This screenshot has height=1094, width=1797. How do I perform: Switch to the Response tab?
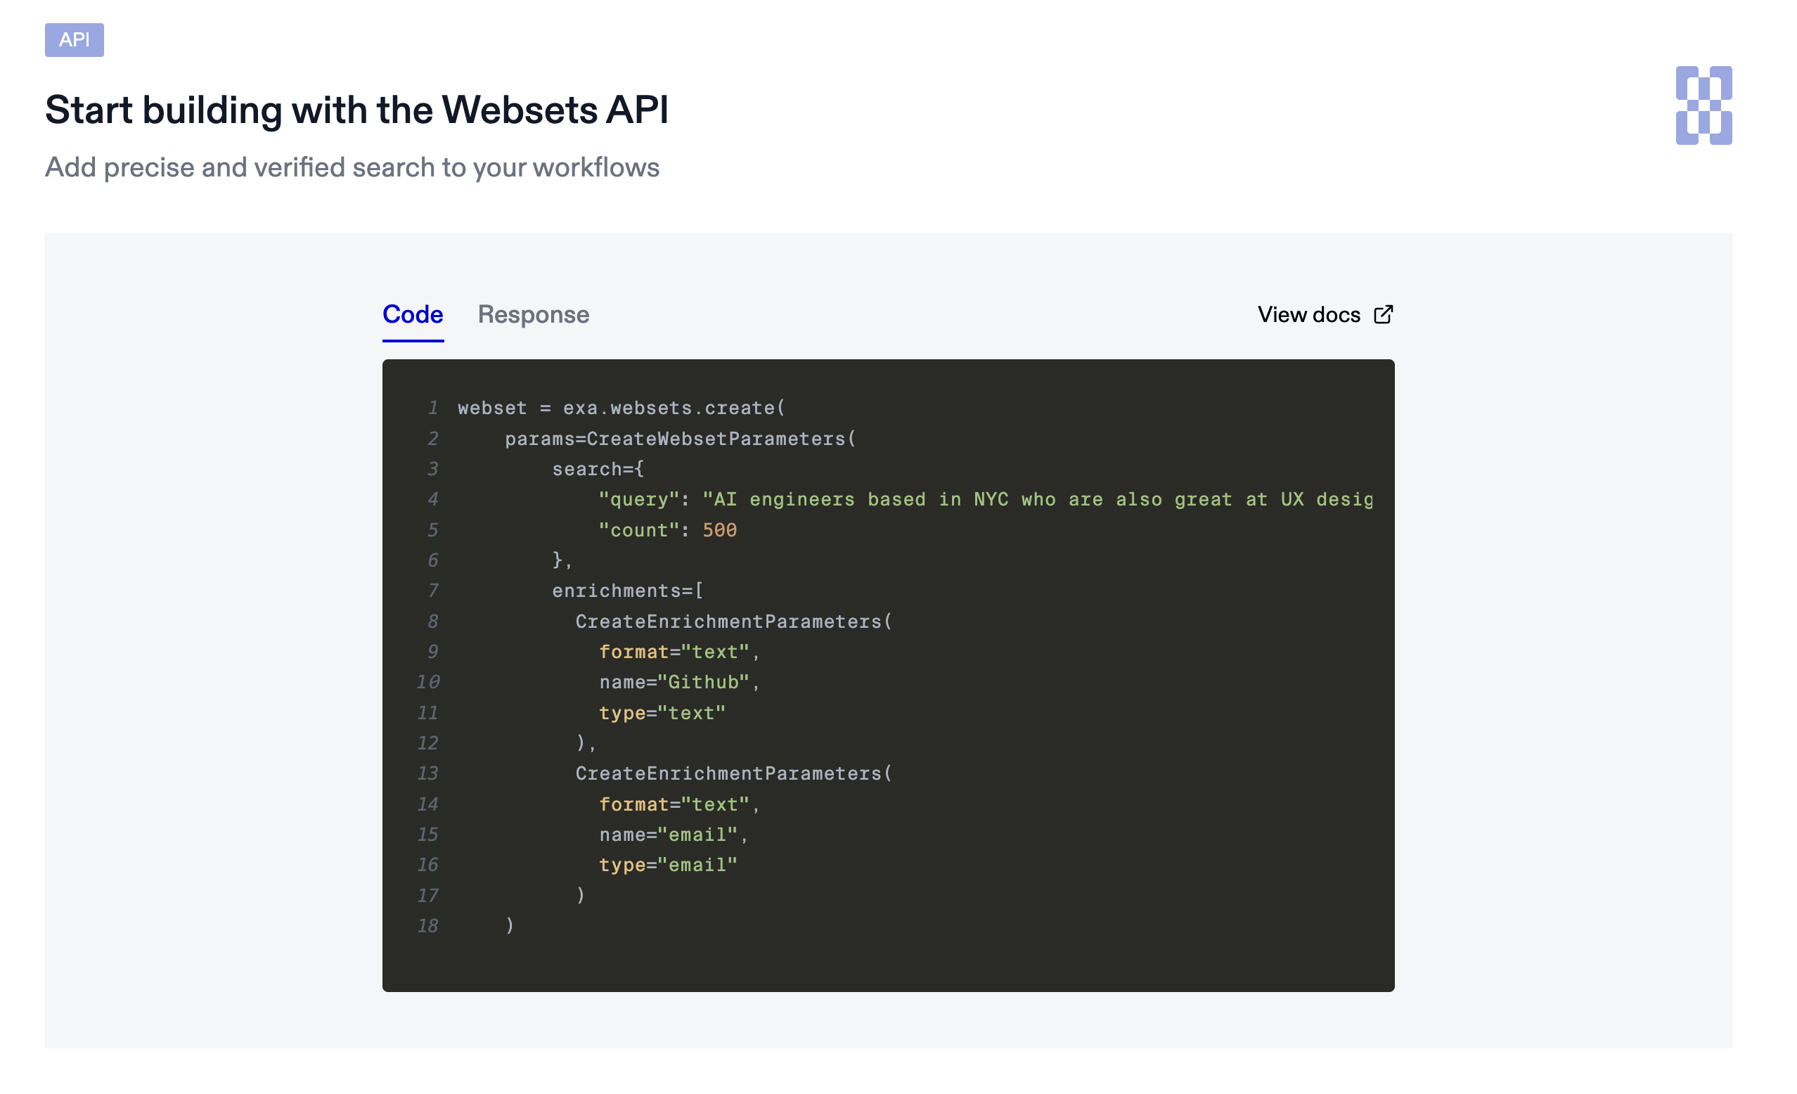click(533, 314)
